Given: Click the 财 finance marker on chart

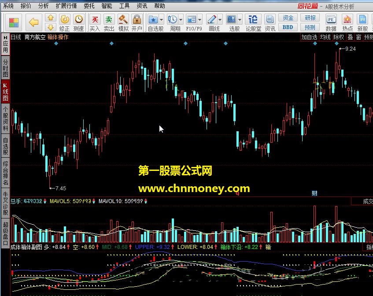Looking at the screenshot, I should pos(314,193).
